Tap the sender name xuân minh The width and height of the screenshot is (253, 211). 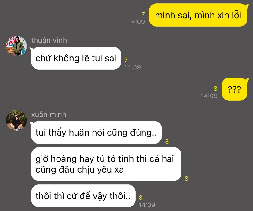click(49, 115)
